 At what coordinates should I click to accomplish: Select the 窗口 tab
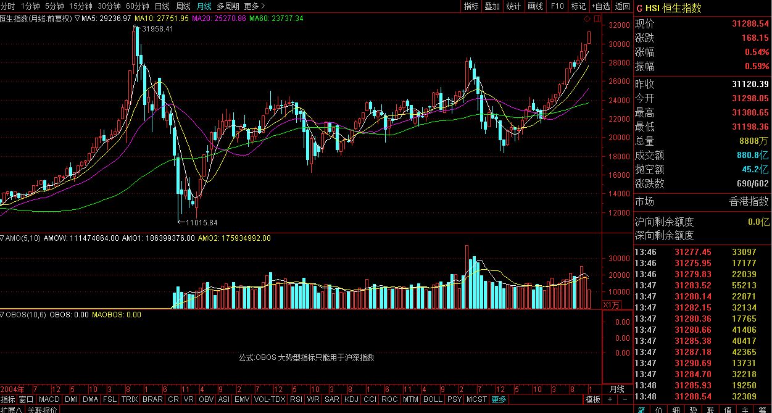click(x=26, y=399)
